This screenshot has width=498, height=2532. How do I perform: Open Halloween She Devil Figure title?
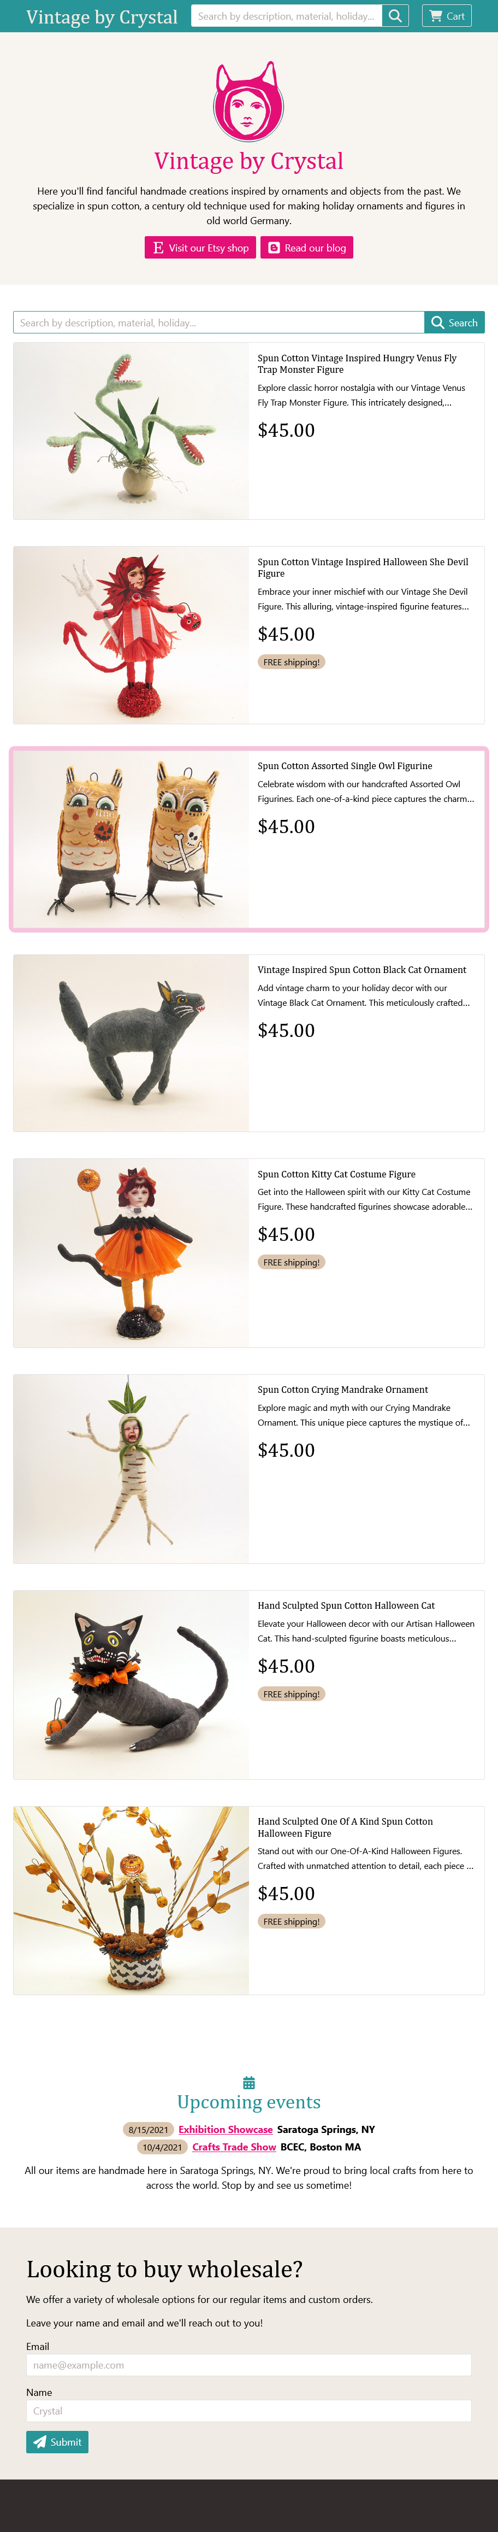point(363,568)
